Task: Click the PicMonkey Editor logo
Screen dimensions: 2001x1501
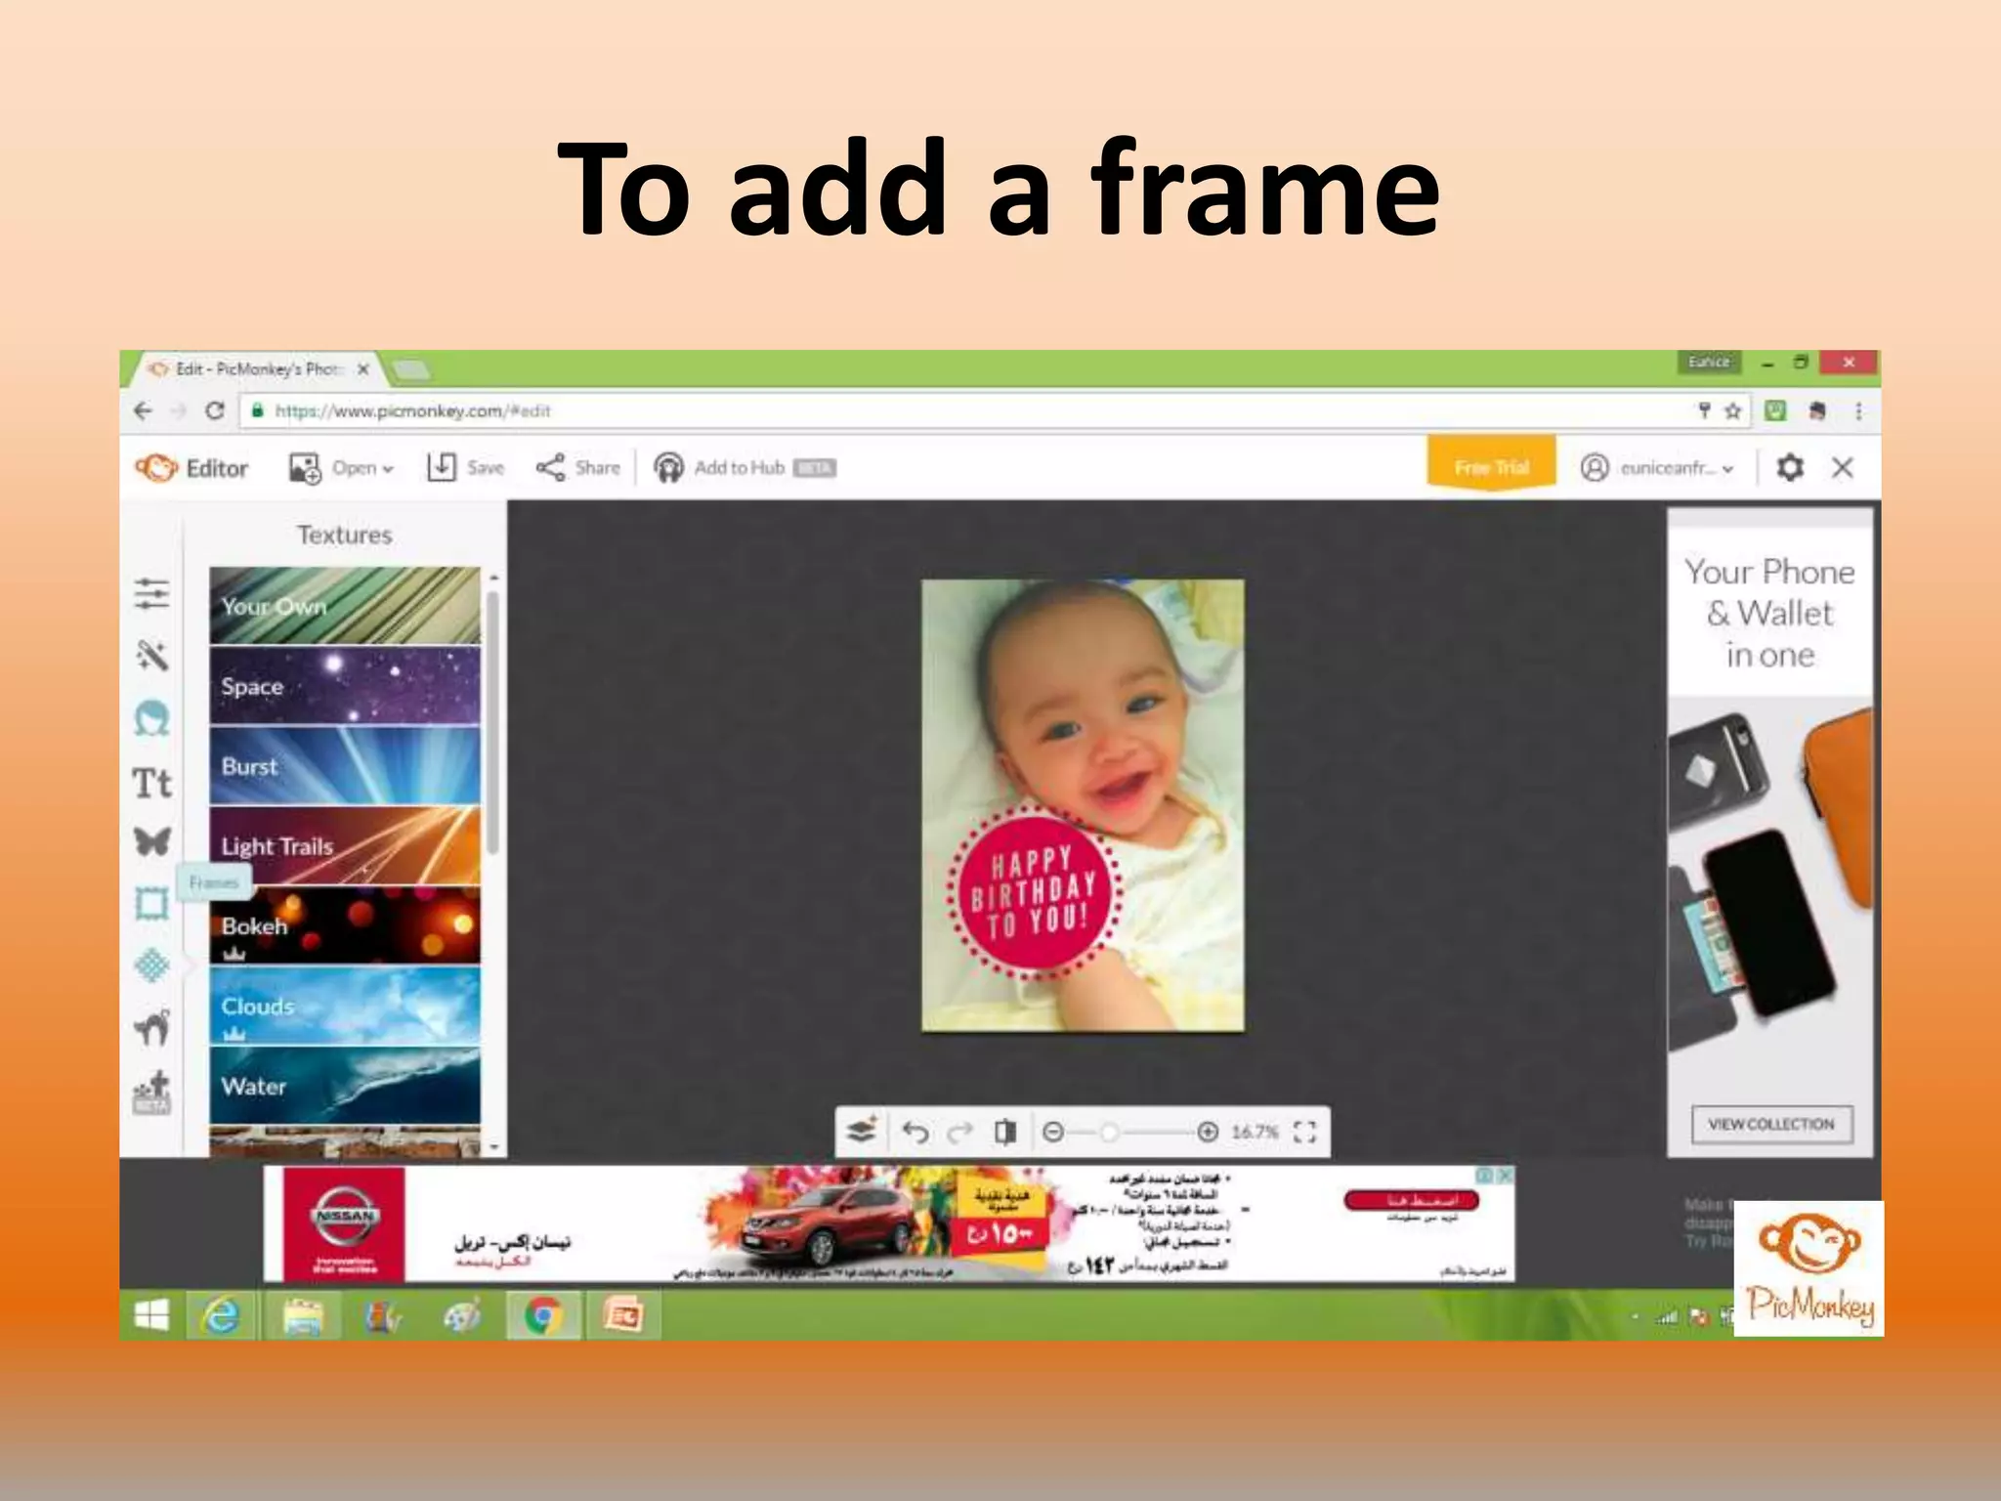Action: (192, 468)
